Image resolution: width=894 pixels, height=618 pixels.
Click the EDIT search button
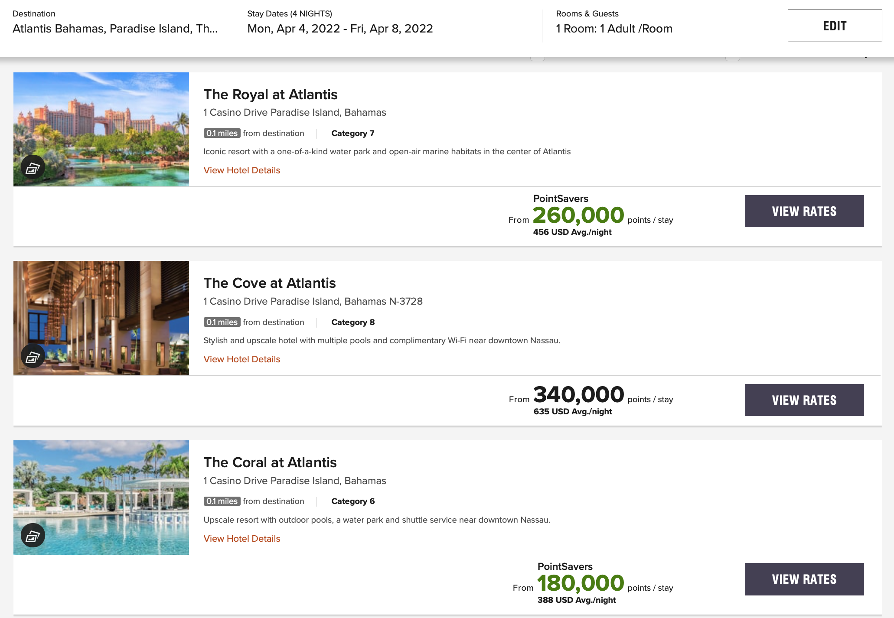(835, 26)
